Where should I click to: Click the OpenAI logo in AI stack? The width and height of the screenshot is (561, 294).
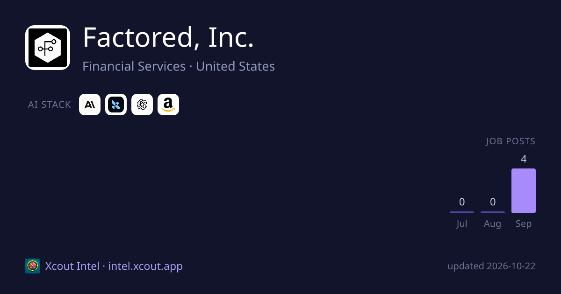coord(142,105)
